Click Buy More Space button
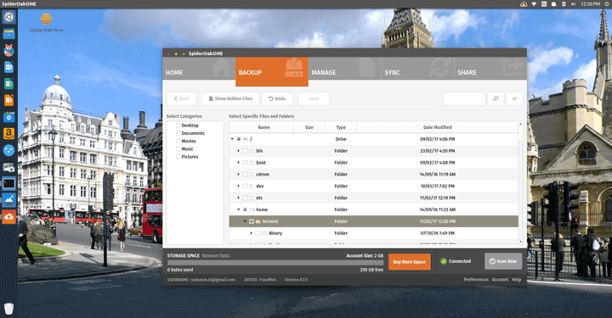The image size is (612, 318). [x=410, y=262]
